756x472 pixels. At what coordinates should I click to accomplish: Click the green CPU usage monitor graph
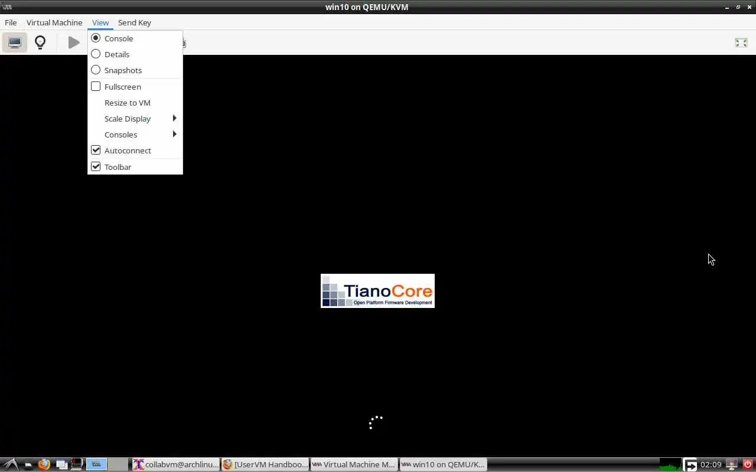point(670,464)
